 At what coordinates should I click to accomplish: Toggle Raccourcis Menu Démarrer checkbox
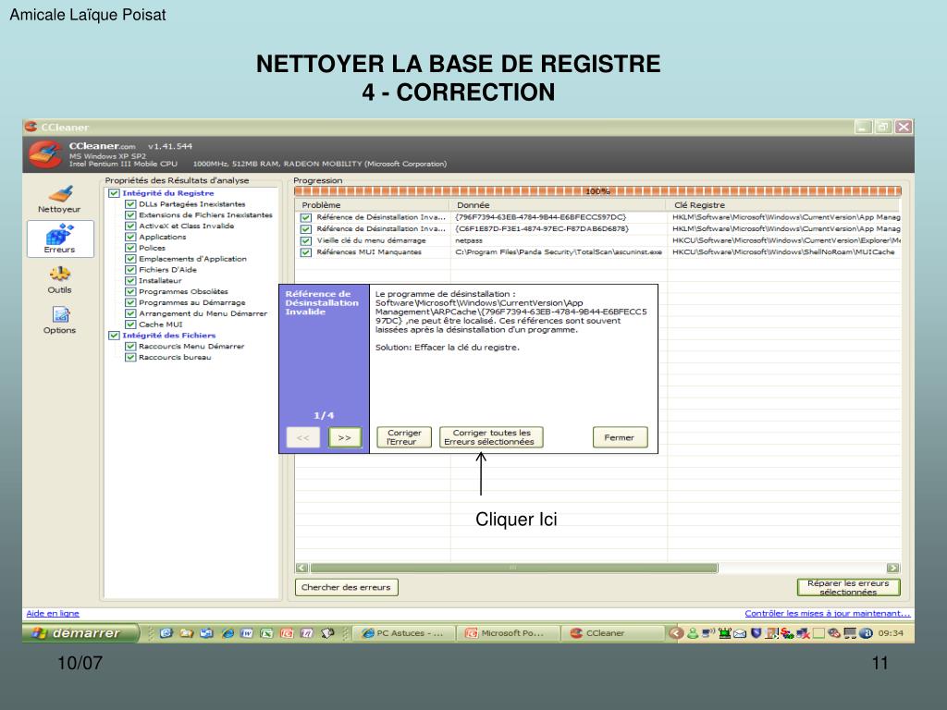click(x=129, y=346)
